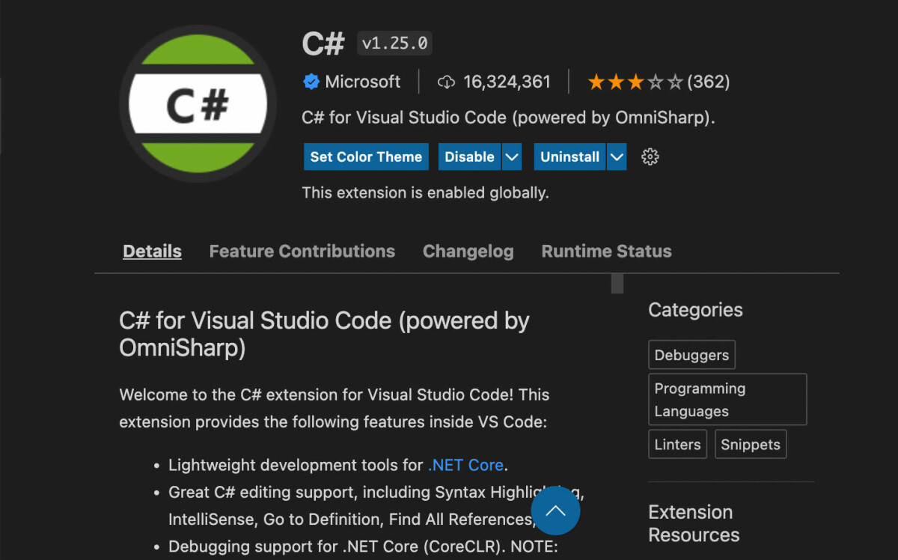Click the verified publisher badge next to Microsoft
Viewport: 898px width, 560px height.
(x=311, y=82)
